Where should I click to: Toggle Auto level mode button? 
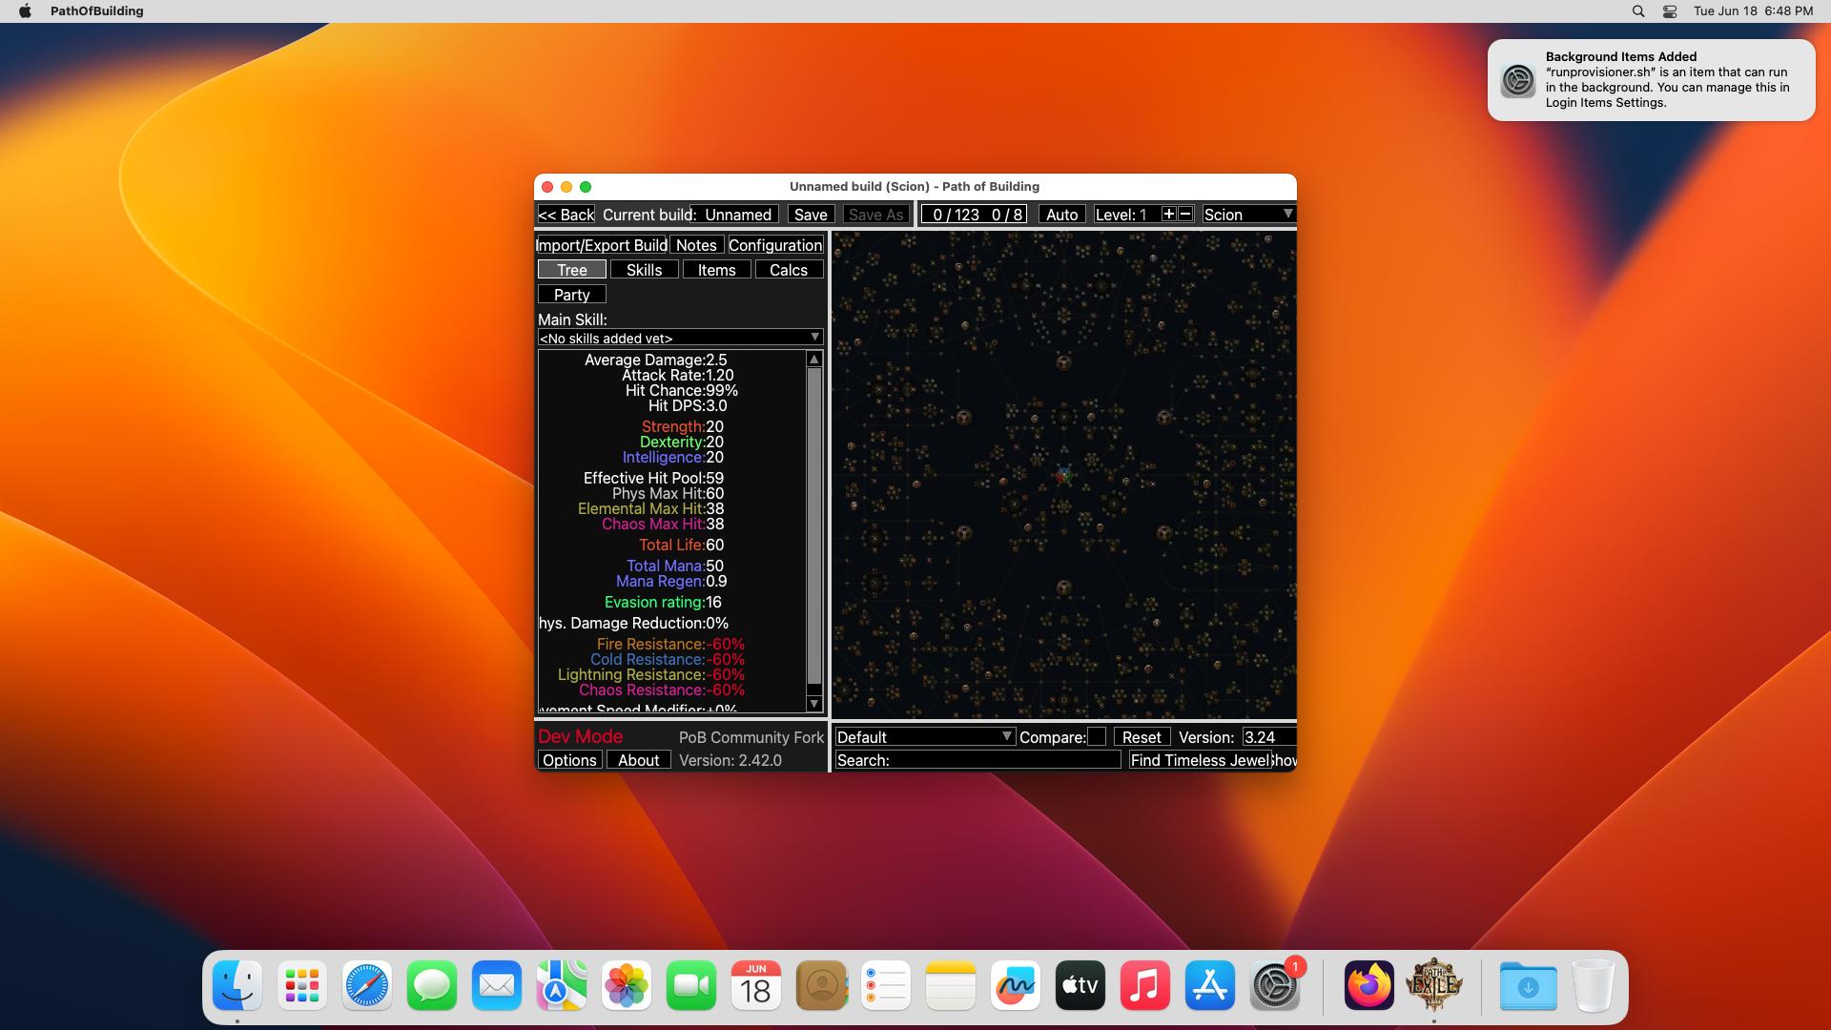pyautogui.click(x=1061, y=214)
